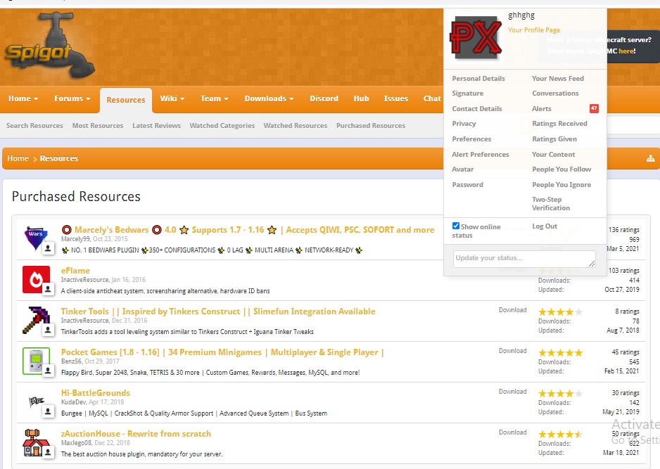660x469 pixels.
Task: Open Ratings Received
Action: (x=559, y=123)
